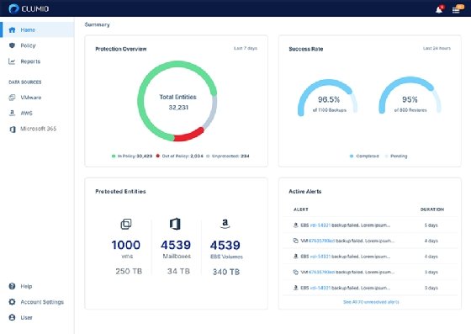Click the Amazon icon beside AWS
This screenshot has width=471, height=334.
[x=12, y=113]
